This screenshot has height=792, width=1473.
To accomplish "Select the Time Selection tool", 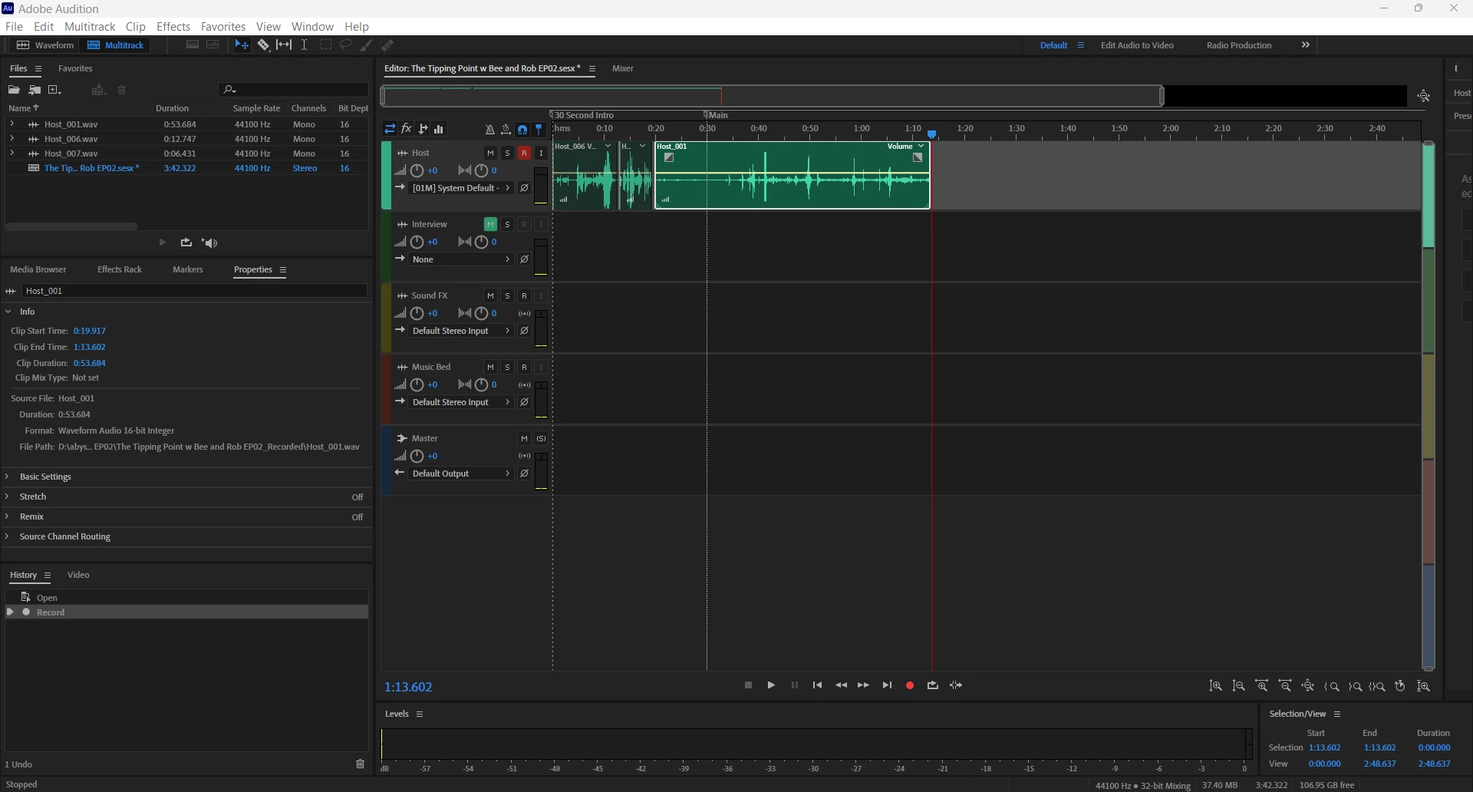I will [305, 45].
